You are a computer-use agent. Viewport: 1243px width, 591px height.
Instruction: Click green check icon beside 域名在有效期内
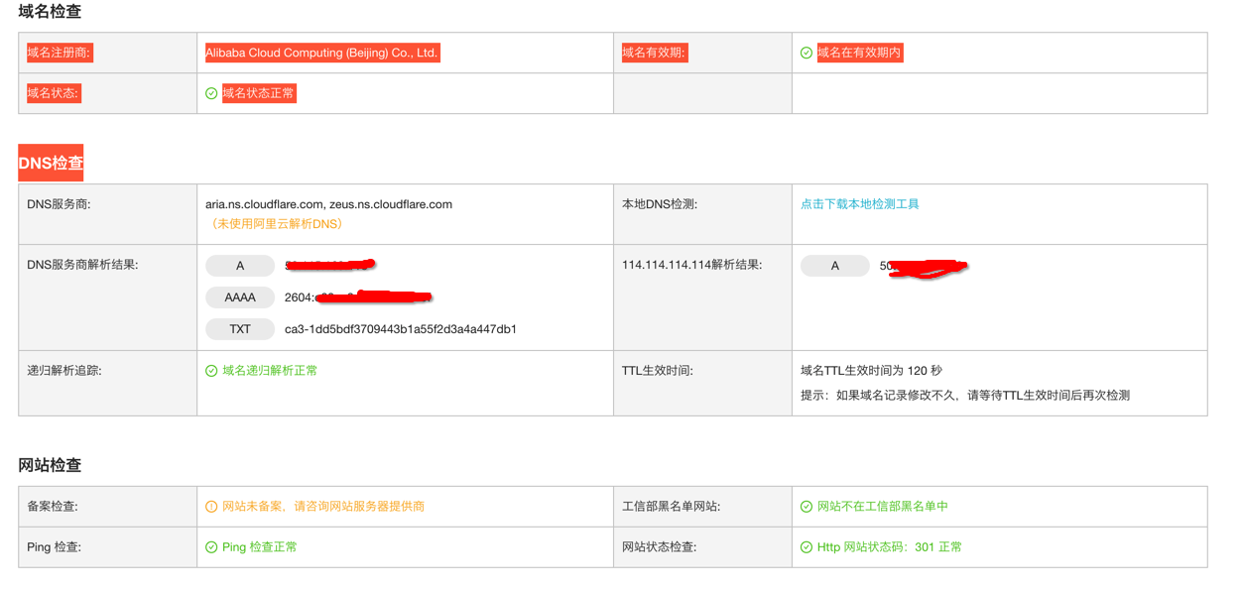click(x=807, y=53)
